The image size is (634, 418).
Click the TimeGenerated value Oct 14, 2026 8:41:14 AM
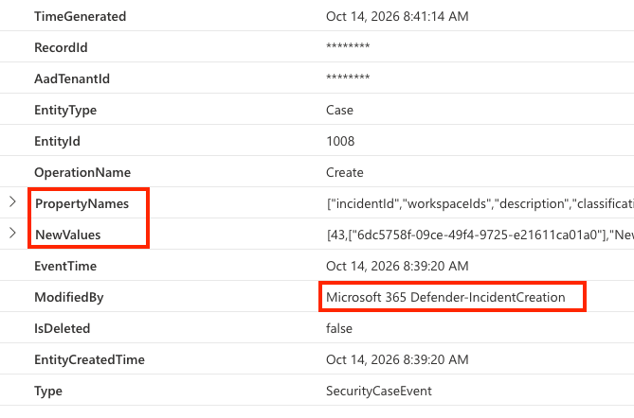click(397, 16)
